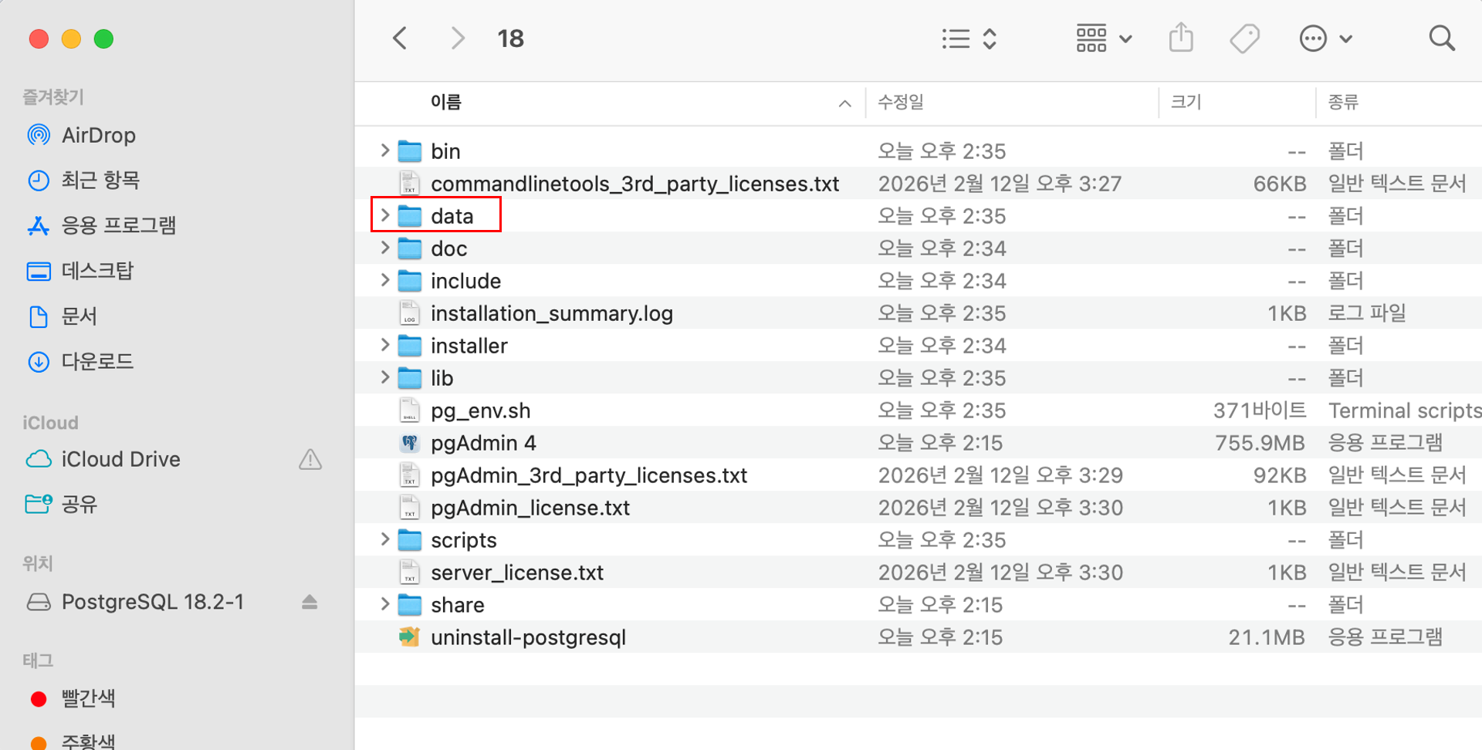Select the include folder name

click(465, 281)
